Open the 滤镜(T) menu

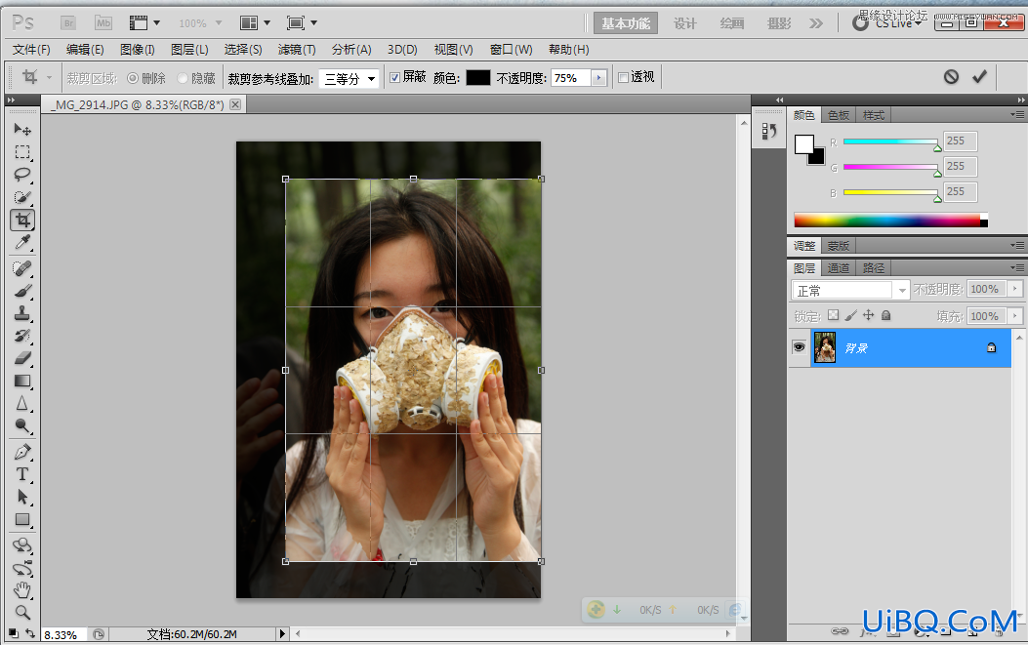(x=297, y=49)
